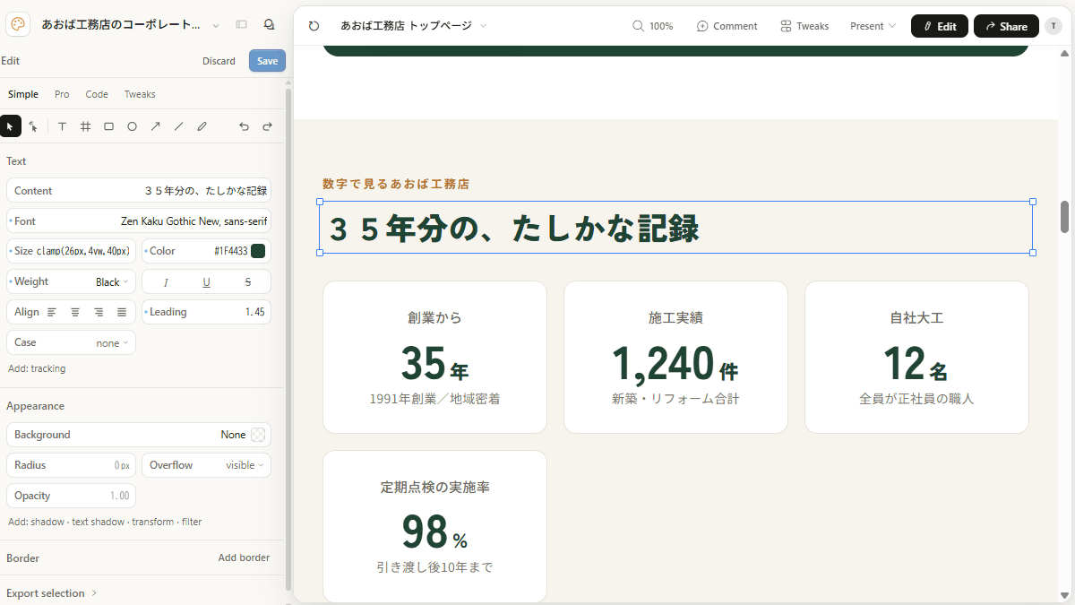1075x605 pixels.
Task: Click the page vertical scrollbar thumb
Action: point(1065,216)
